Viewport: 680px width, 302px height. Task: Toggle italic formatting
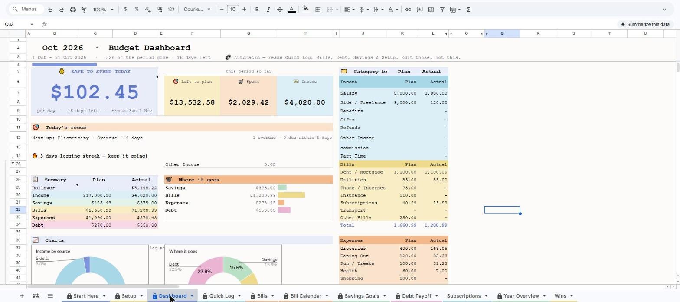coord(268,10)
